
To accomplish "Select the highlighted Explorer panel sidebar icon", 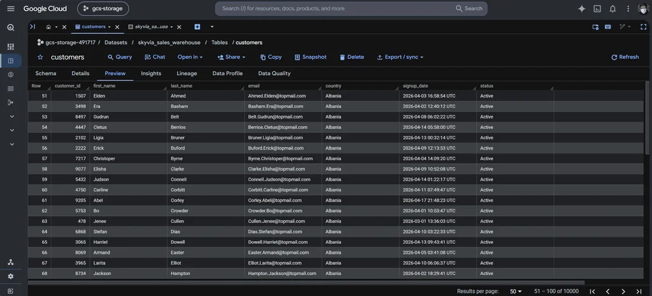I will point(11,60).
